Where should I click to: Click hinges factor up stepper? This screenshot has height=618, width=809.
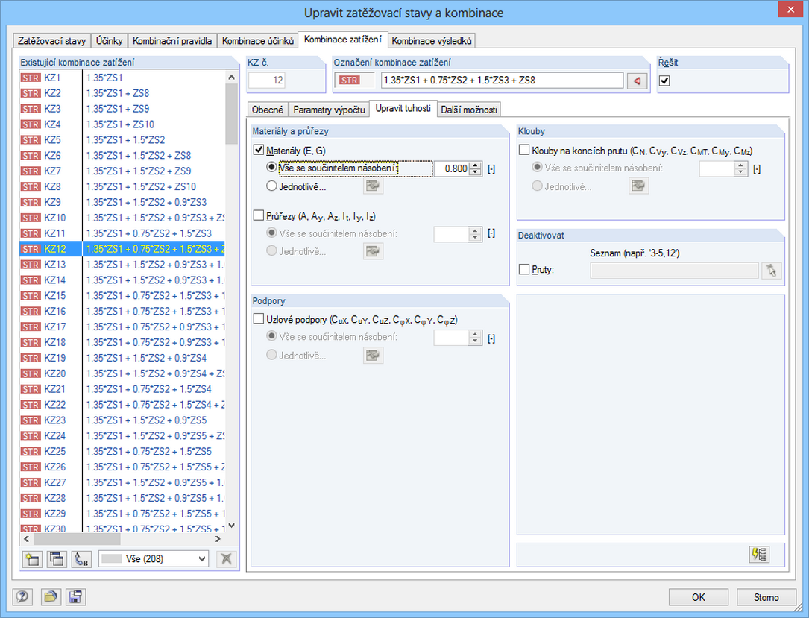click(x=741, y=165)
